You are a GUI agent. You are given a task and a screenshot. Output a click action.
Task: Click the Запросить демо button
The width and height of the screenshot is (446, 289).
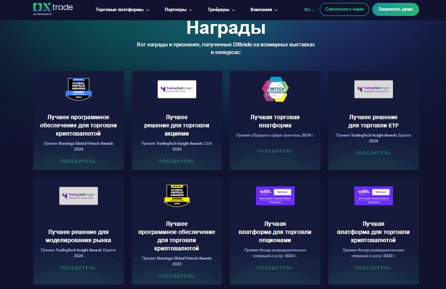[x=395, y=9]
